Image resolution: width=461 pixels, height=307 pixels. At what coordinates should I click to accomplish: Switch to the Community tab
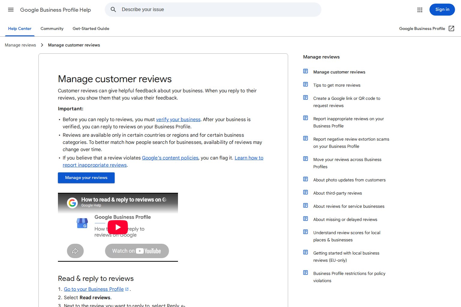52,28
